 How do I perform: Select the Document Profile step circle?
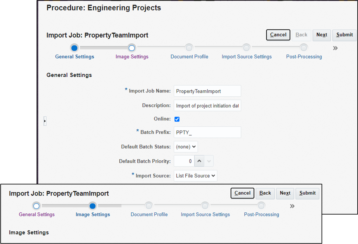click(x=189, y=48)
